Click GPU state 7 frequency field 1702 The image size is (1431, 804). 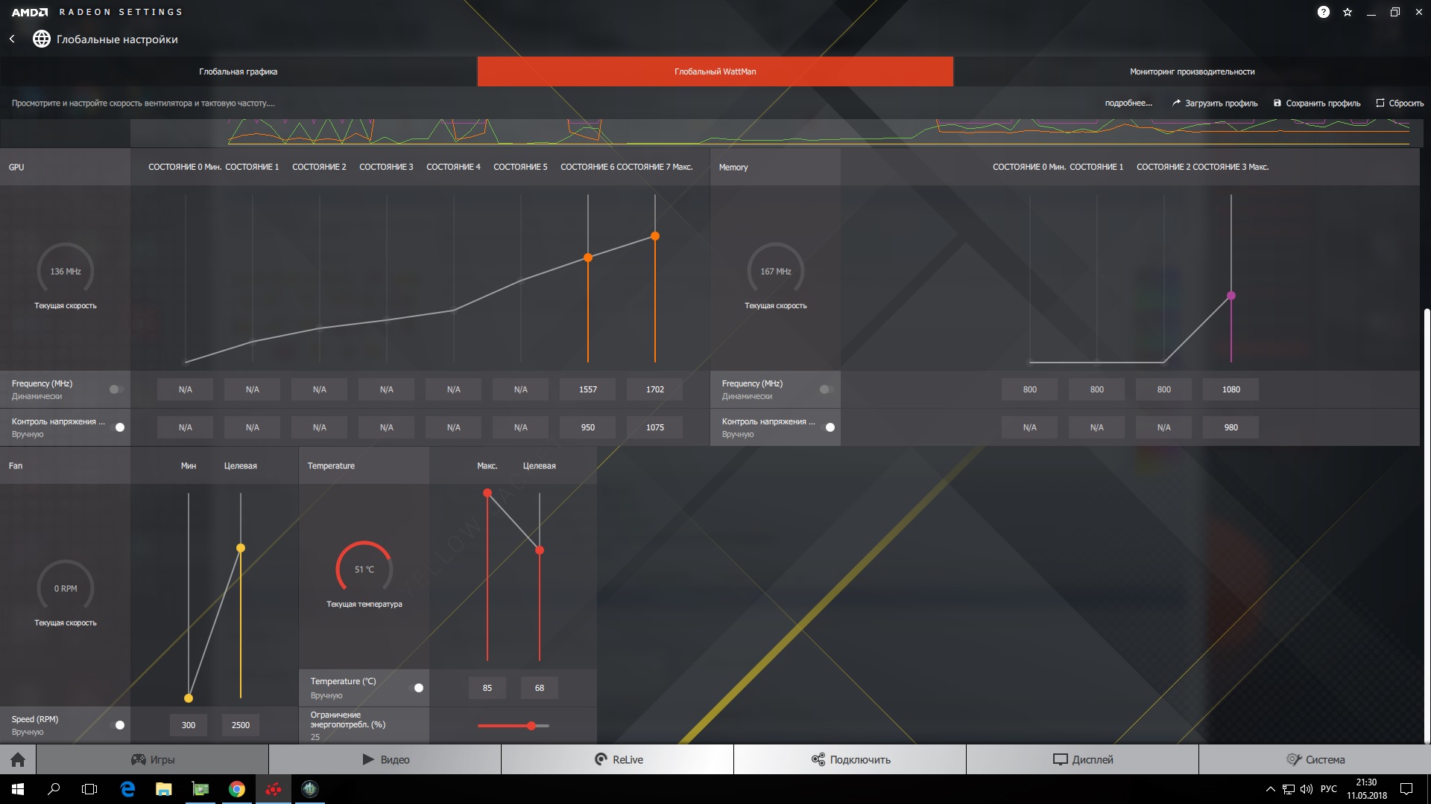click(x=654, y=389)
